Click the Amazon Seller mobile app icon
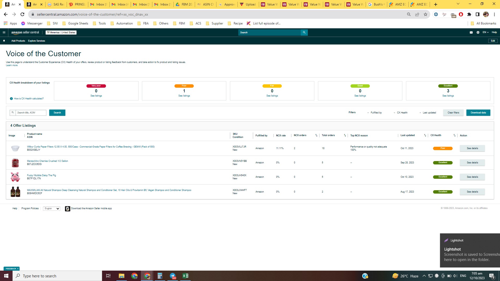Image resolution: width=500 pixels, height=281 pixels. [x=67, y=209]
